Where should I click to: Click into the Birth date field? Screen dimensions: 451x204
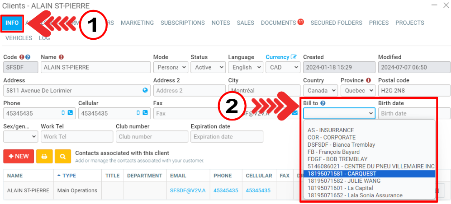[414, 113]
